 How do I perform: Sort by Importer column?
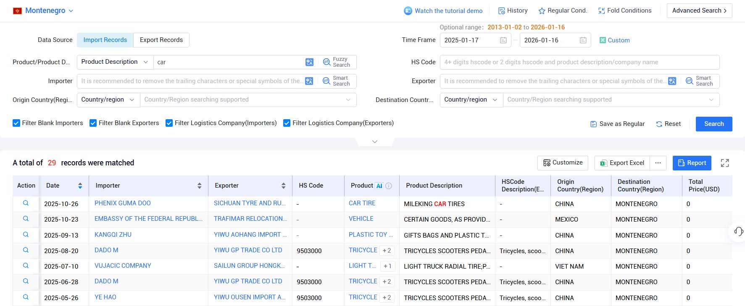point(200,186)
